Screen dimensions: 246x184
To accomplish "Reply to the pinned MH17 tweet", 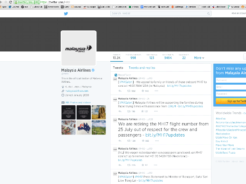I will [120, 91].
